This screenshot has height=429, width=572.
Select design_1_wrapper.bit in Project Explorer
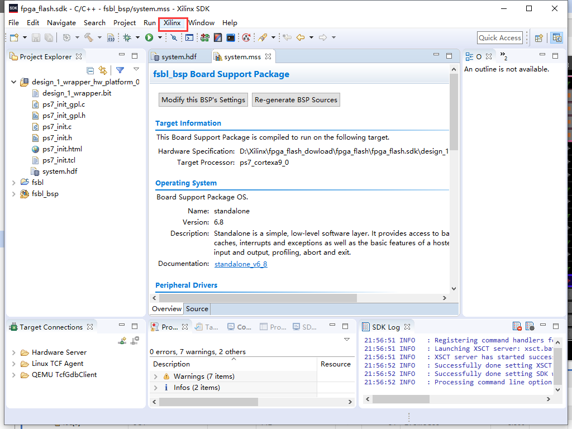pos(77,93)
